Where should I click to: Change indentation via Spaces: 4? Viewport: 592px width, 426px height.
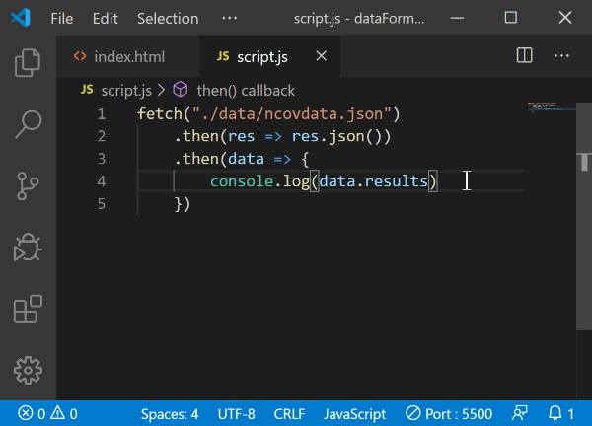pos(170,414)
